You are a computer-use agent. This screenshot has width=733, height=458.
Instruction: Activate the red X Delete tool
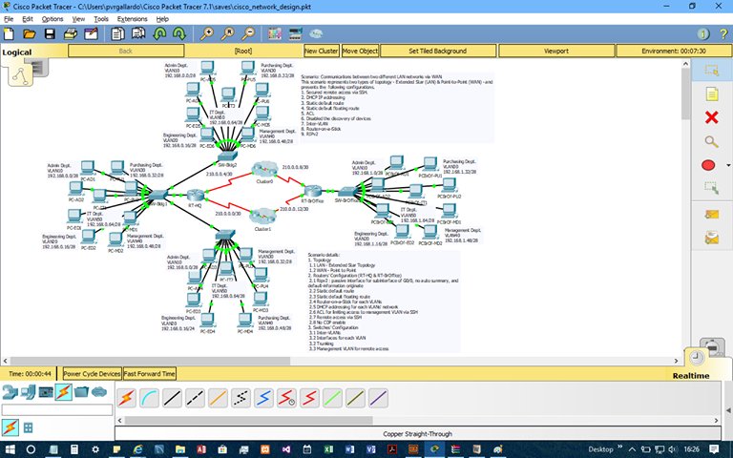(x=710, y=117)
